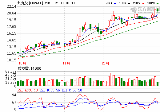
Task: Click the 49.7万 volume axis label
Action: pos(11,75)
